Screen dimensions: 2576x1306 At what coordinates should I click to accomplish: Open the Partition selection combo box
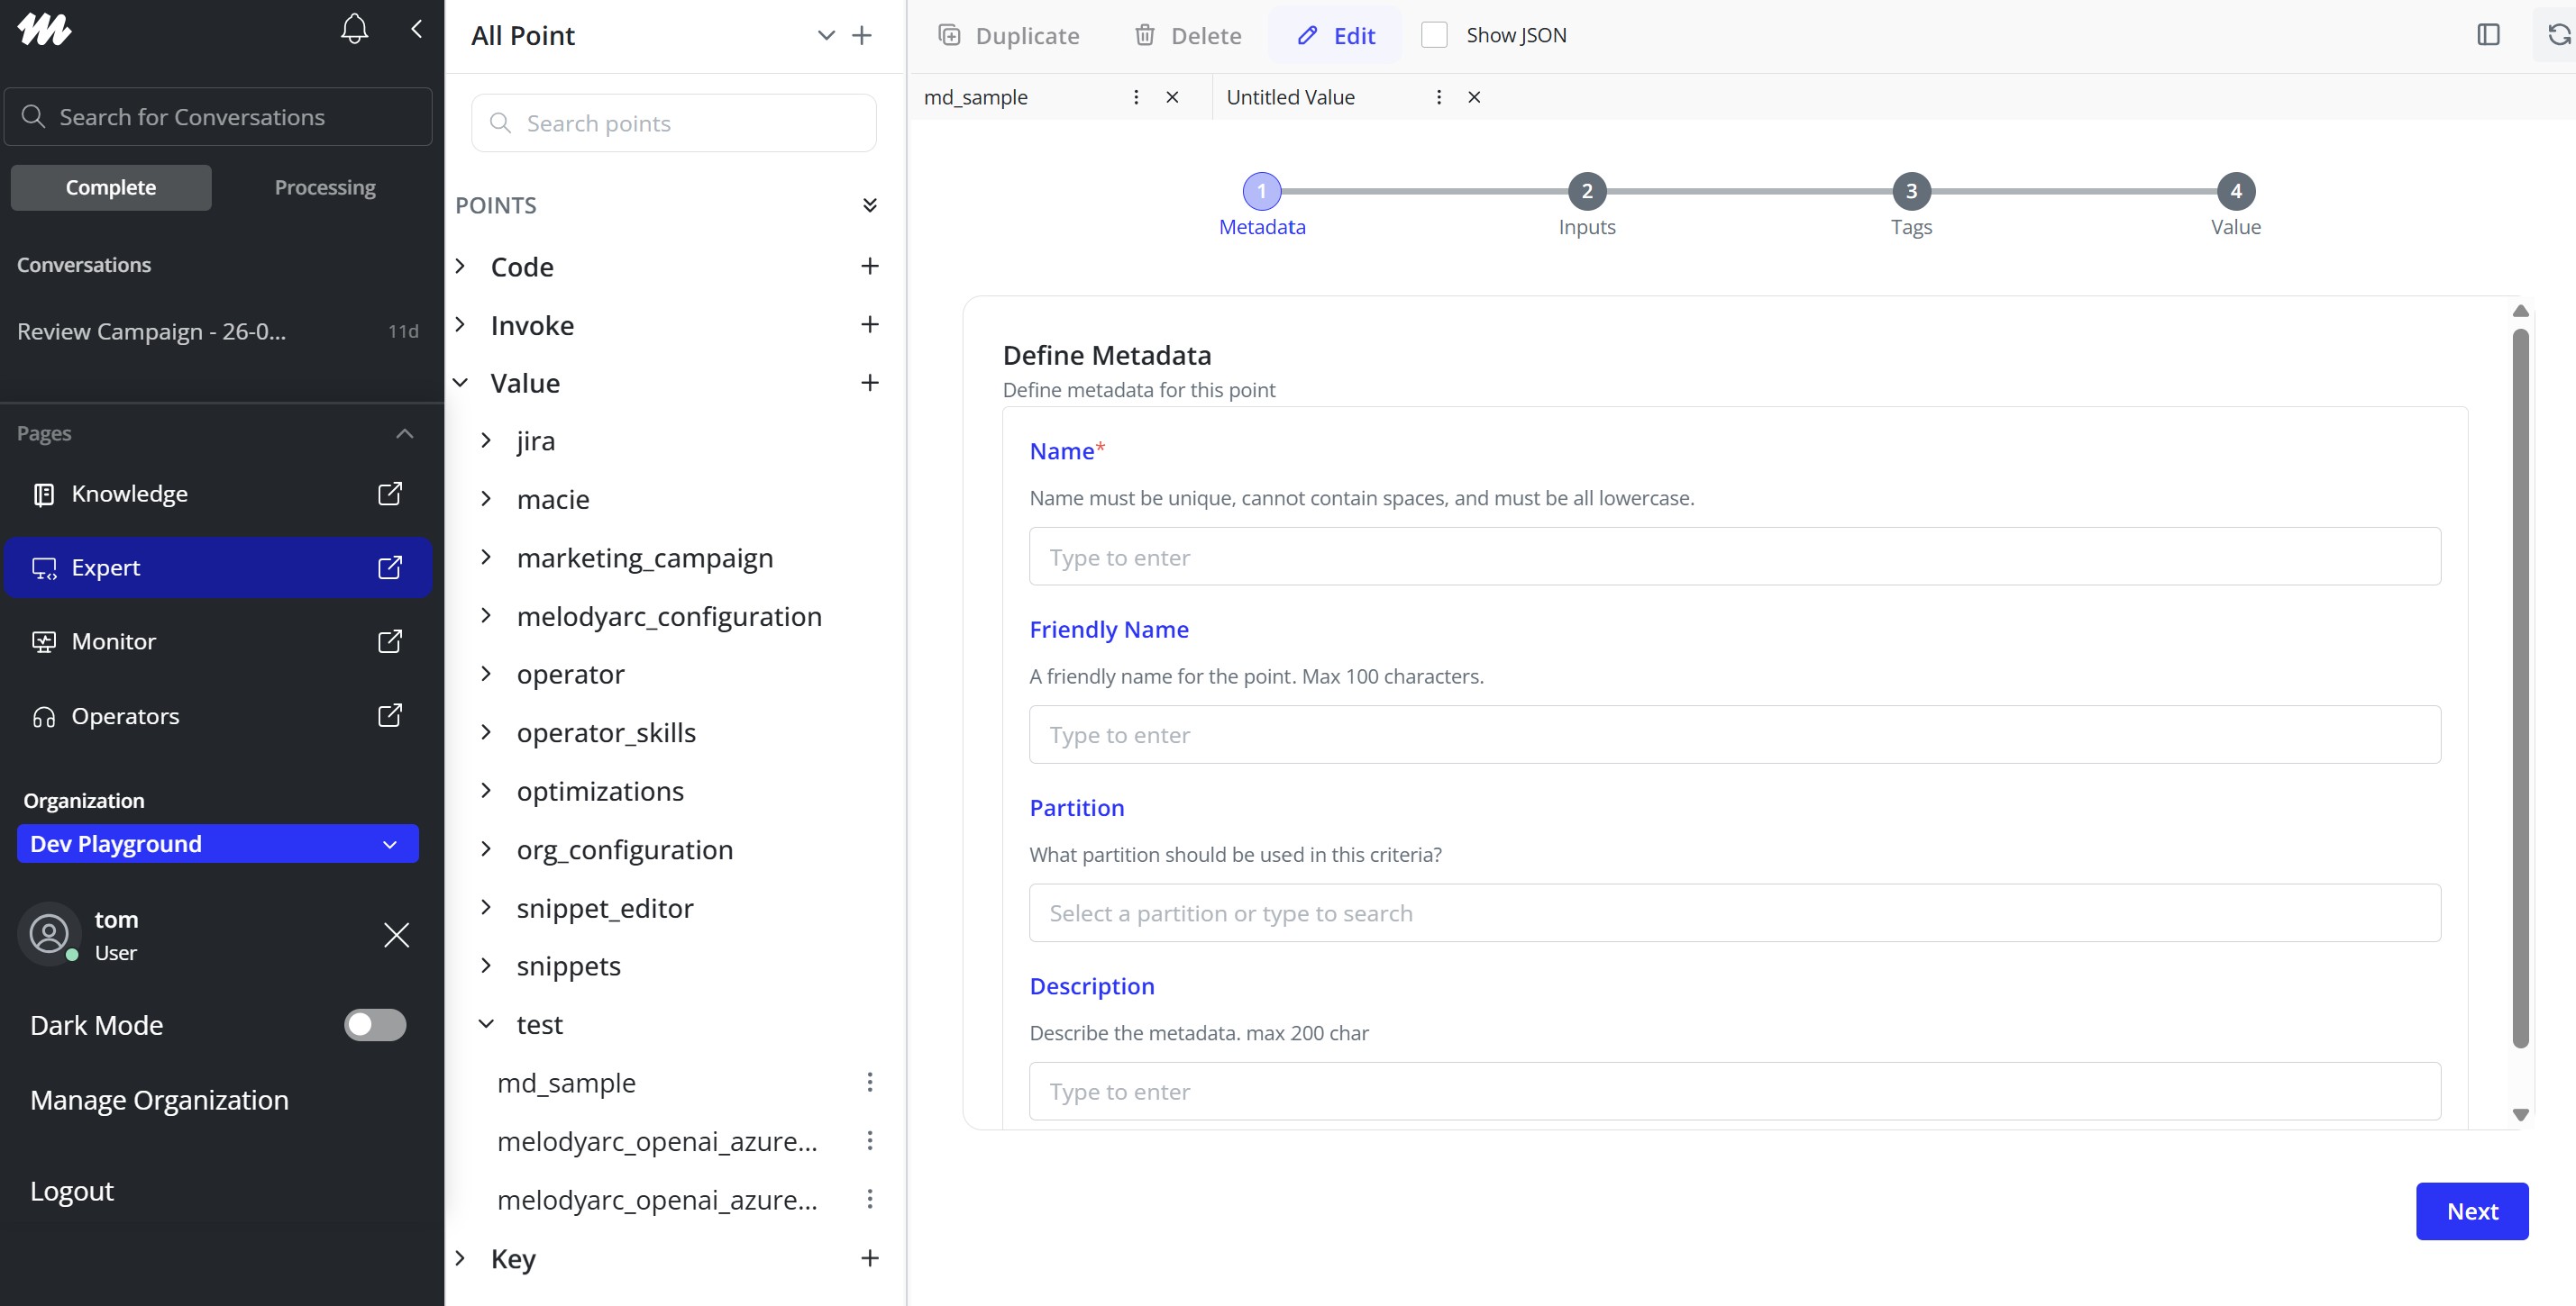1734,912
